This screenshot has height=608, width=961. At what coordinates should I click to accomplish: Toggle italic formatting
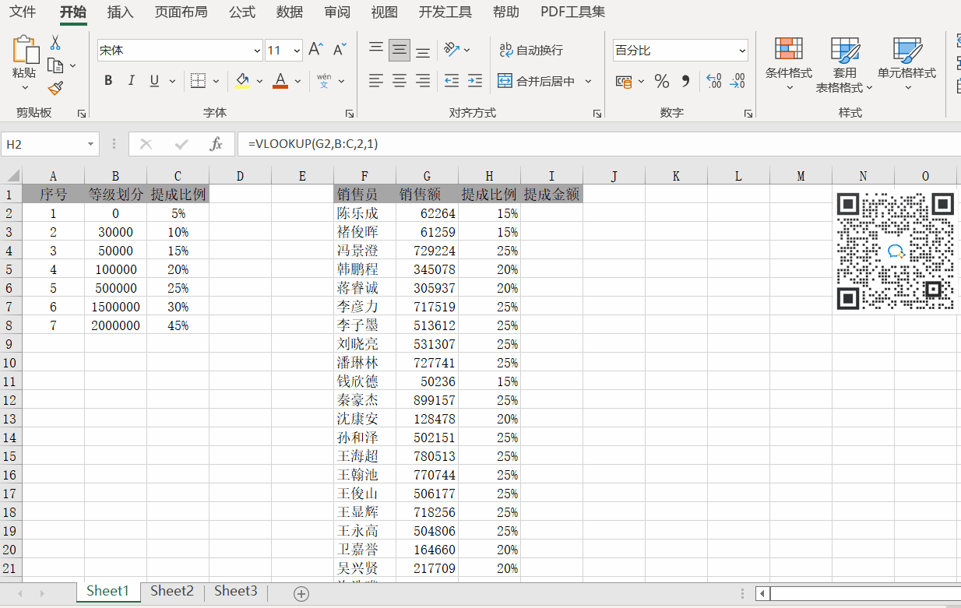tap(131, 80)
